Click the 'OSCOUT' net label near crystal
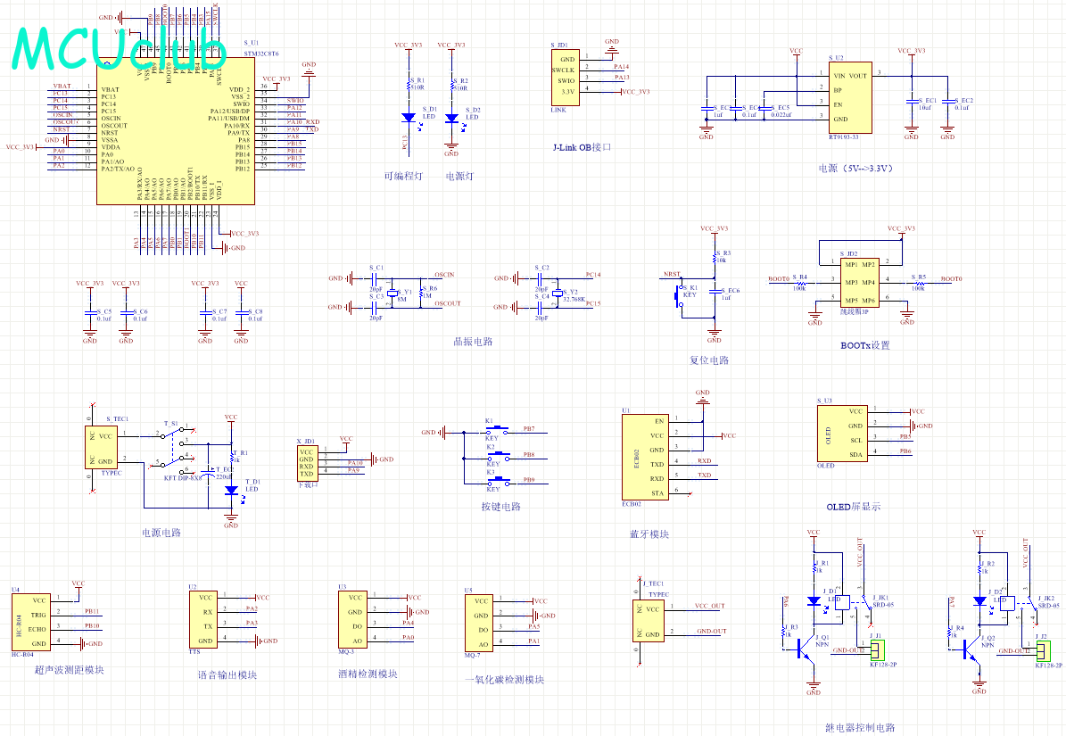This screenshot has width=1066, height=736. pos(447,304)
